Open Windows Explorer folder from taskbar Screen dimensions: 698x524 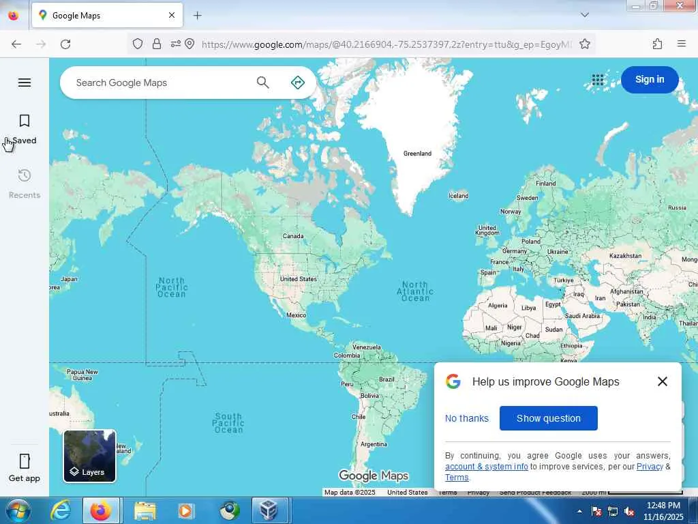coord(145,510)
